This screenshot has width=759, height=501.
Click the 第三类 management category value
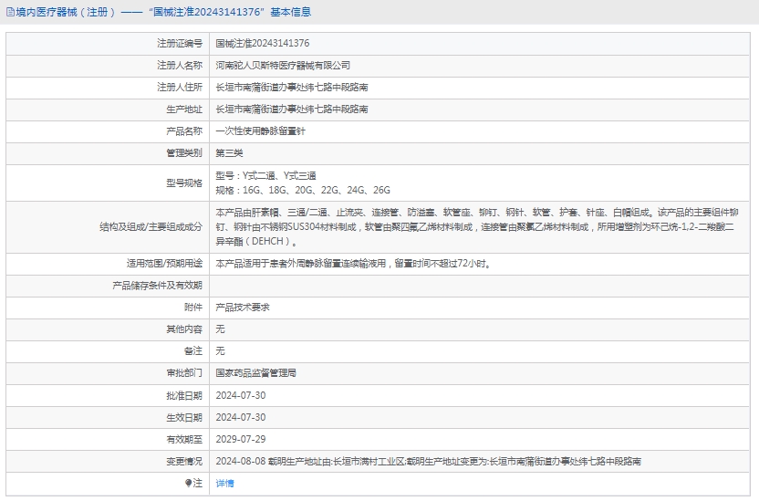tap(229, 152)
